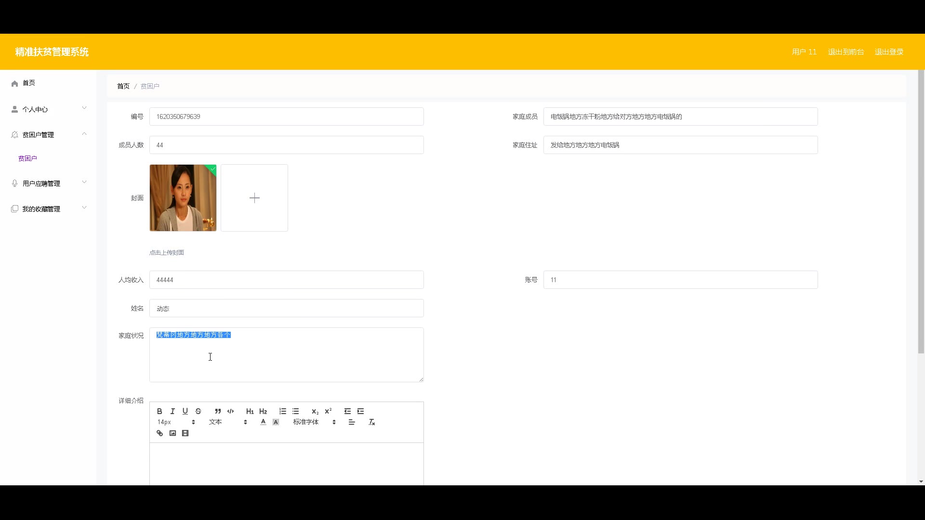Open 贫困户 submenu item in sidebar
Viewport: 925px width, 520px height.
coord(27,158)
